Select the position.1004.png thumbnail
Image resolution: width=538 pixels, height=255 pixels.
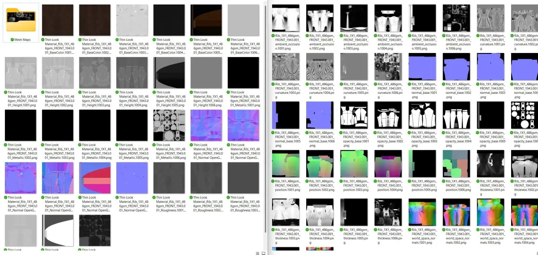pyautogui.click(x=389, y=164)
